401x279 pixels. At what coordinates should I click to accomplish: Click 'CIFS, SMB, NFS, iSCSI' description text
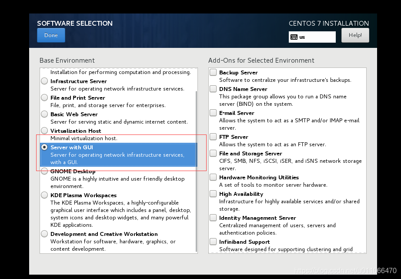click(290, 165)
